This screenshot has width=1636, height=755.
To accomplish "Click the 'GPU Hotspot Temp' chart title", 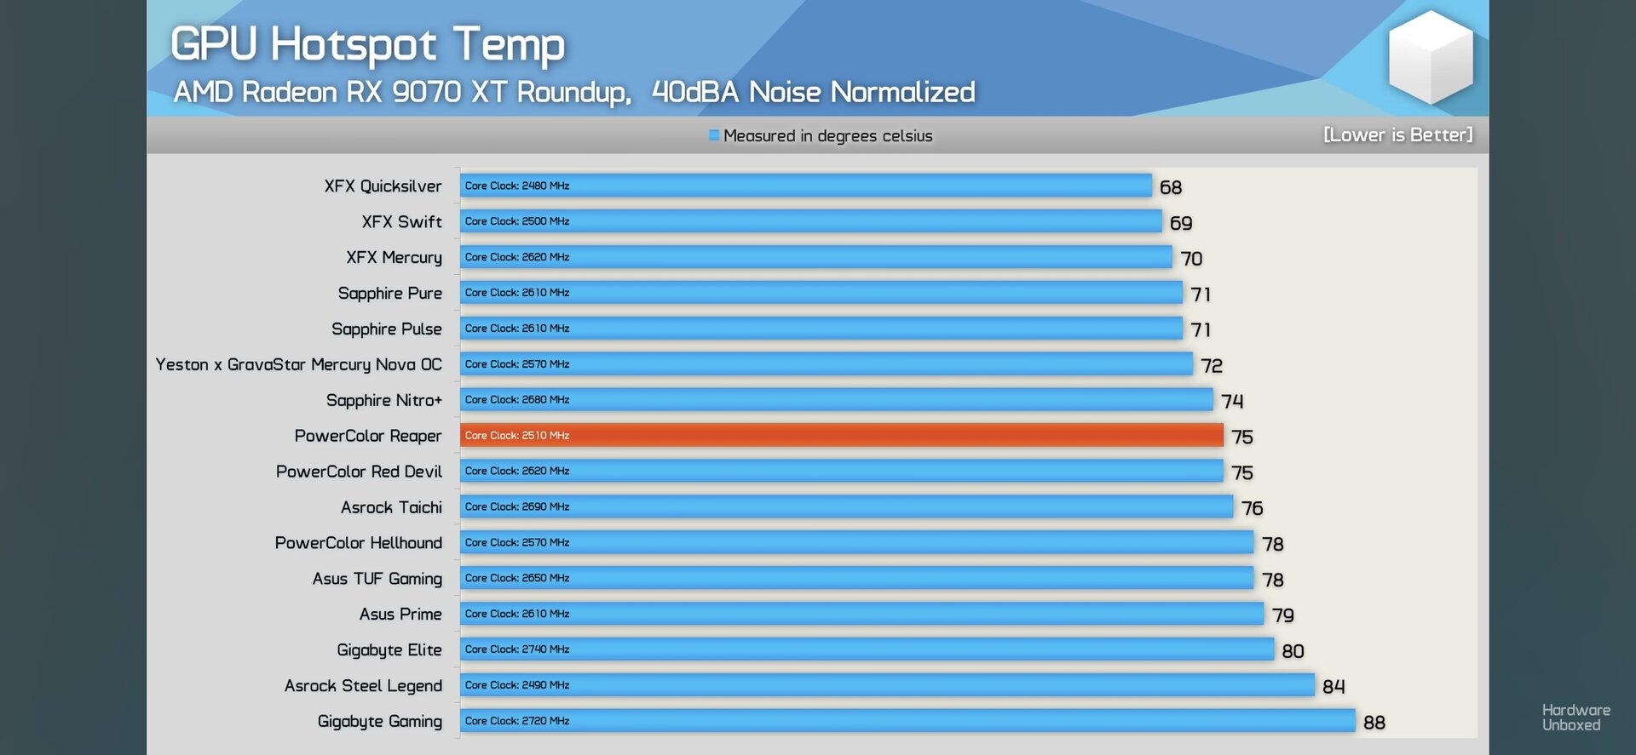I will 367,45.
